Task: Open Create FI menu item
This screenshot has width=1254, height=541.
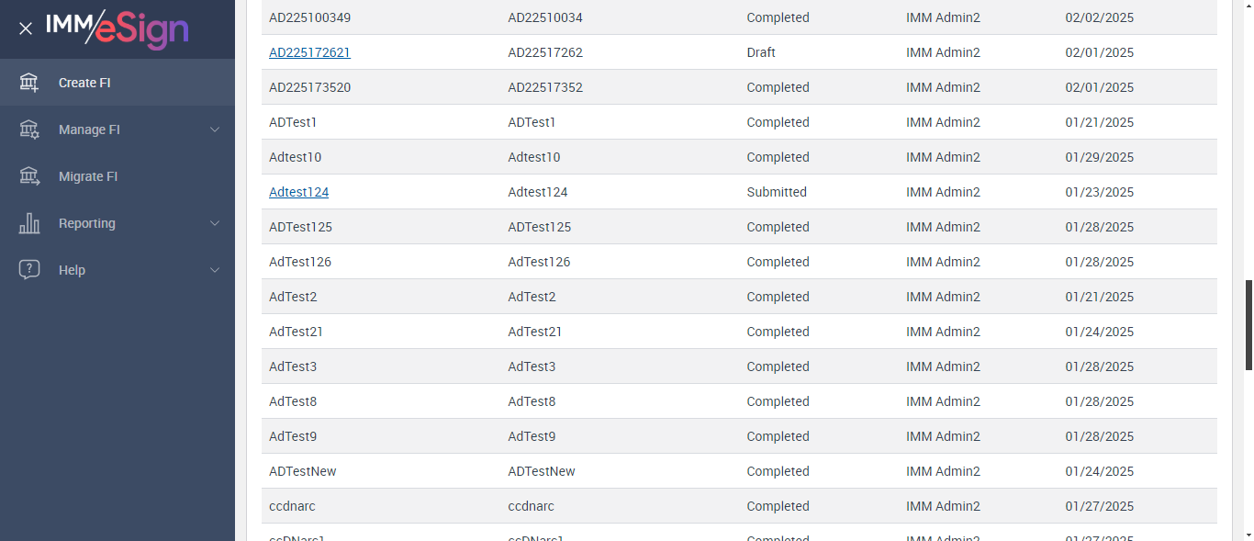Action: click(x=84, y=83)
